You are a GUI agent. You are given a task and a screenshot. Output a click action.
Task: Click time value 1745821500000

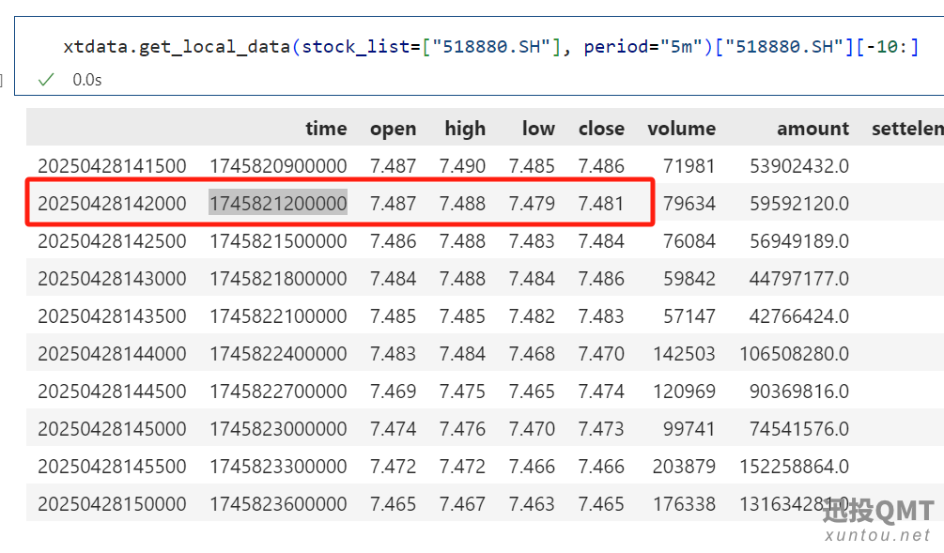(278, 241)
